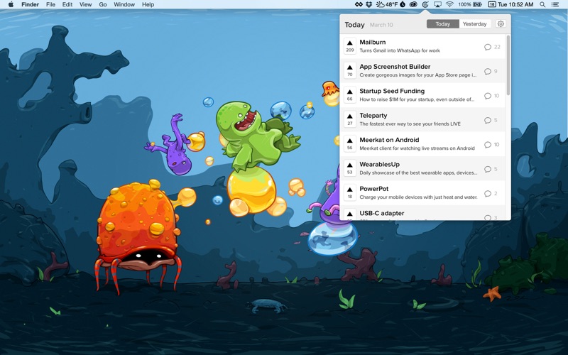This screenshot has height=355, width=568.
Task: Open the Edit menu
Action: 67,4
